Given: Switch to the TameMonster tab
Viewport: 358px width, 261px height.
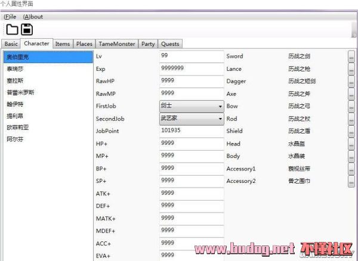Looking at the screenshot, I should coord(116,44).
